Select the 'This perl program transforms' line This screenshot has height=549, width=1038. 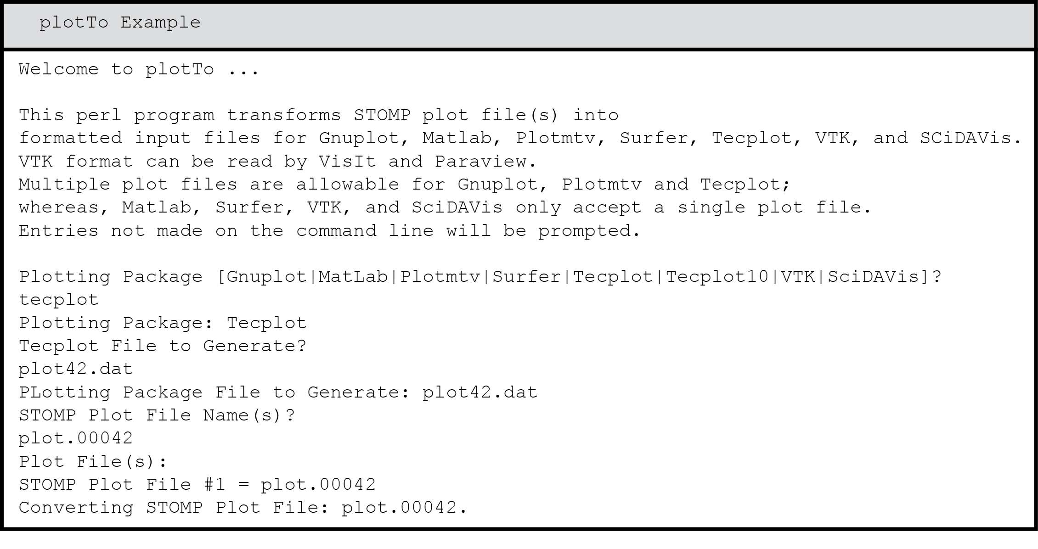(x=319, y=115)
